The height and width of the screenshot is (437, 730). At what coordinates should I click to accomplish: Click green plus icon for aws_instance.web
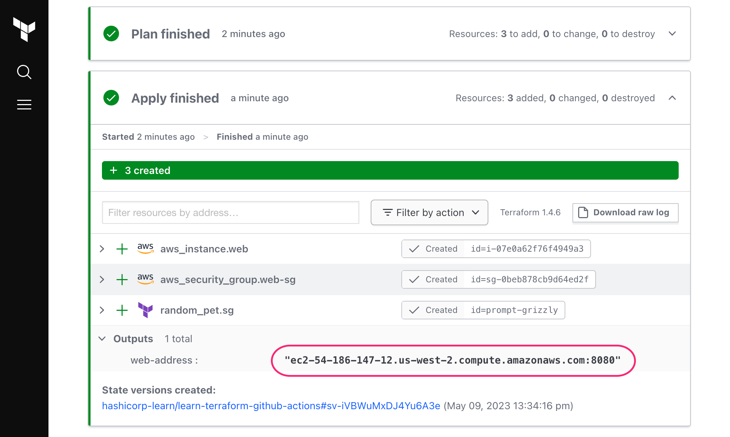(122, 249)
